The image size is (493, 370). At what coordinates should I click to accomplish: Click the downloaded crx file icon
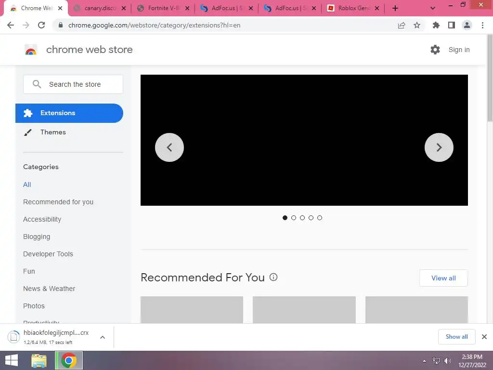point(14,337)
